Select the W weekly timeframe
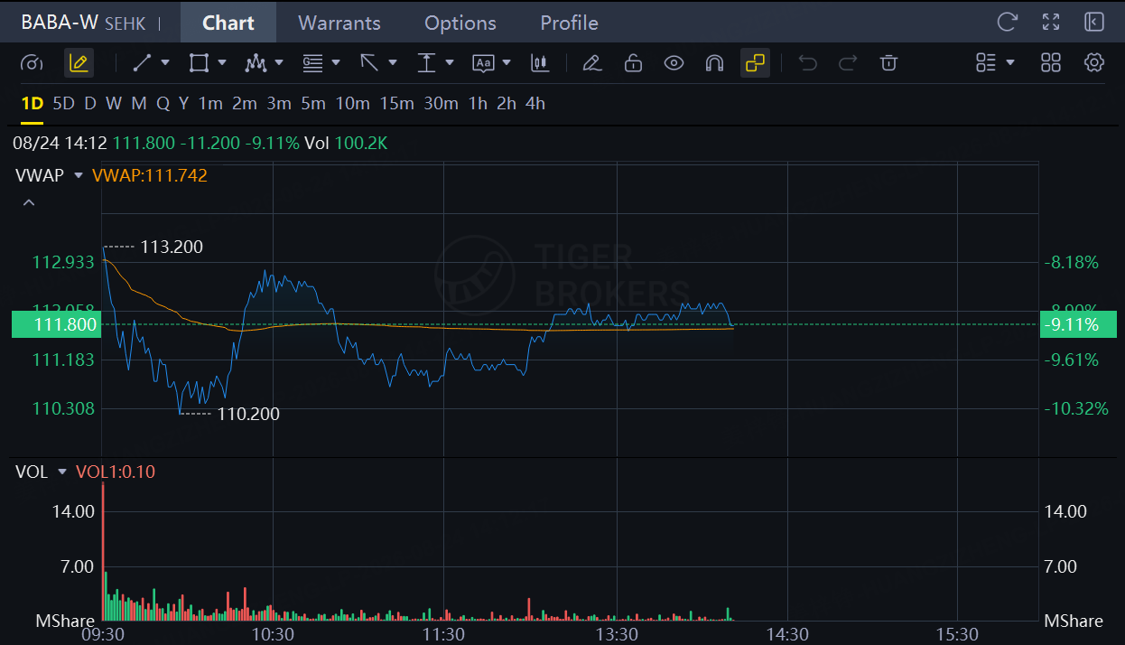 113,104
